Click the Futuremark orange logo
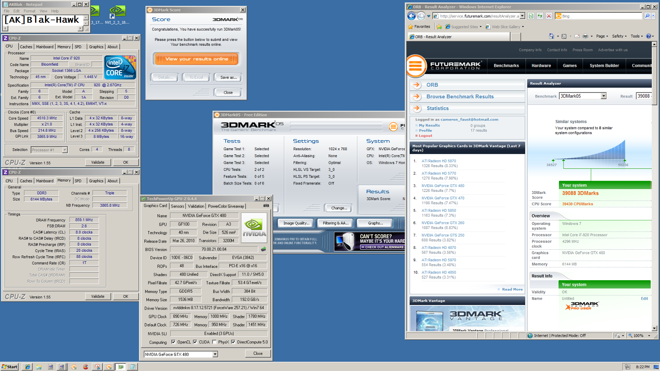This screenshot has width=660, height=371. 415,66
